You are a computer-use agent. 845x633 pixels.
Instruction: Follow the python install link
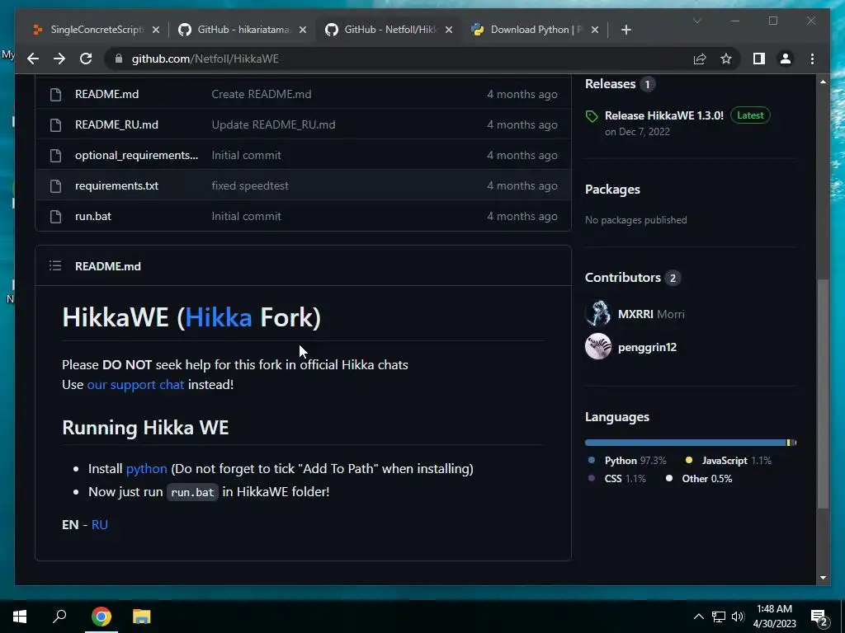point(147,469)
